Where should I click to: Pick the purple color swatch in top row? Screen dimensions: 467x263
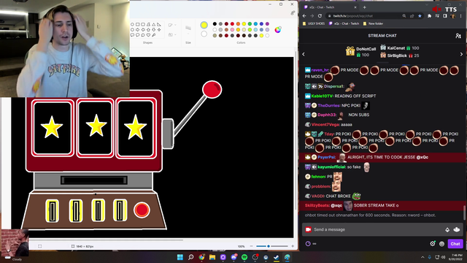point(267,24)
